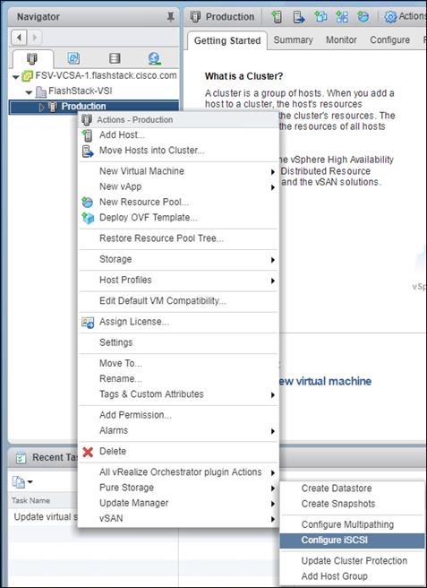Go back in Navigator history

[20, 38]
